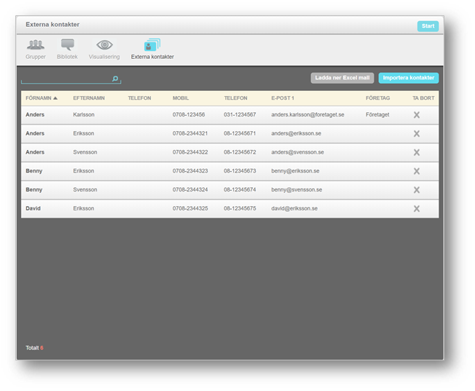The height and width of the screenshot is (391, 475).
Task: Select mobile number 0708-2344325
Action: point(190,209)
